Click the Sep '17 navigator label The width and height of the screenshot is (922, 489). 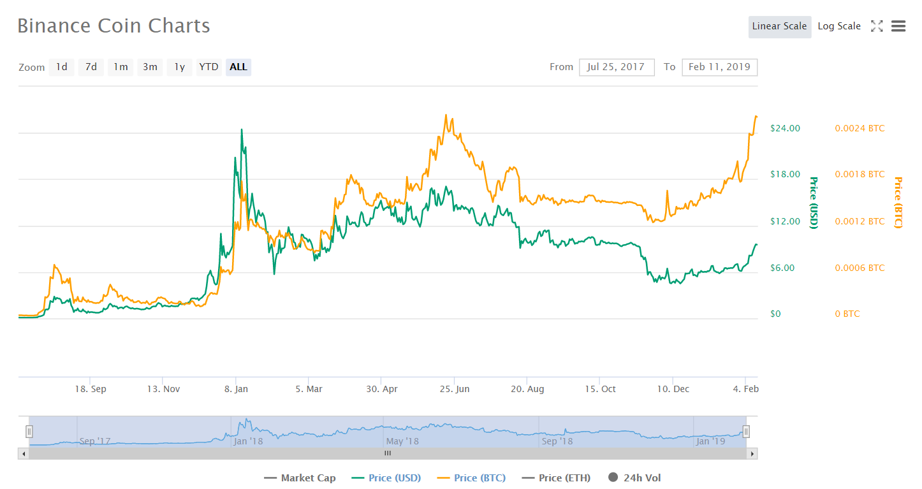(95, 441)
